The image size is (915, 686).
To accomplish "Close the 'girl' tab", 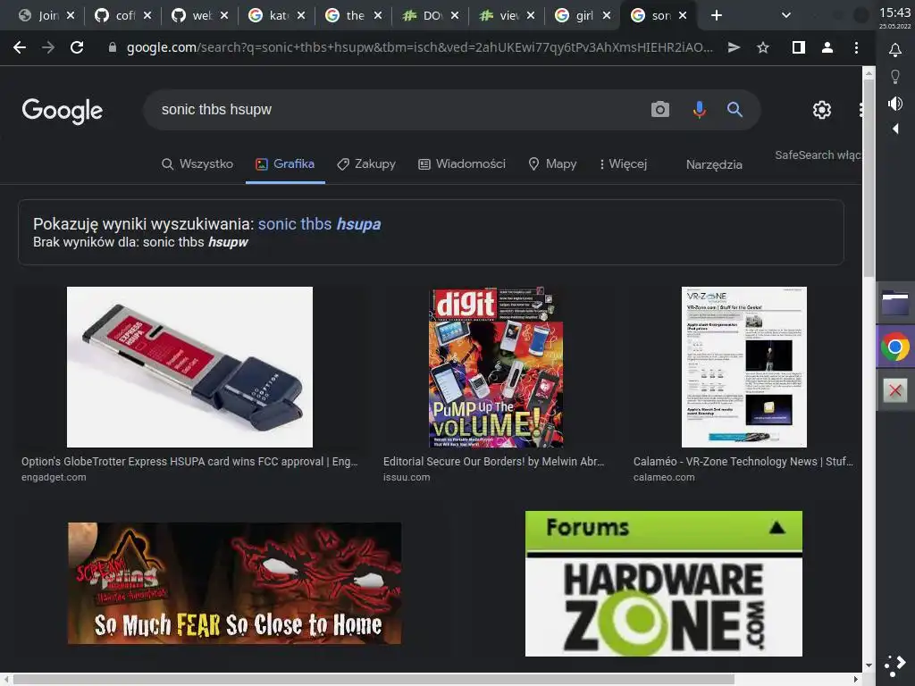I will pos(607,16).
